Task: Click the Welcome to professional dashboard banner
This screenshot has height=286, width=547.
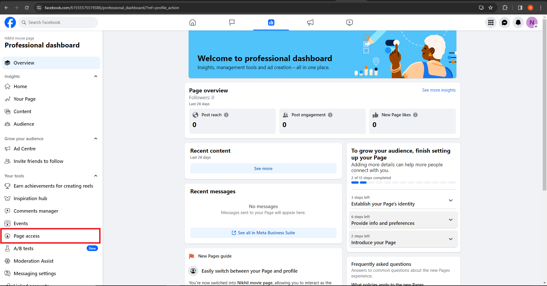Action: coord(323,54)
